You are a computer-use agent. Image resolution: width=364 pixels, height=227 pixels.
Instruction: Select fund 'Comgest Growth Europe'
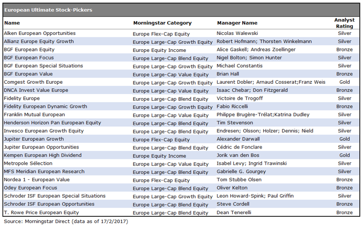(33, 82)
